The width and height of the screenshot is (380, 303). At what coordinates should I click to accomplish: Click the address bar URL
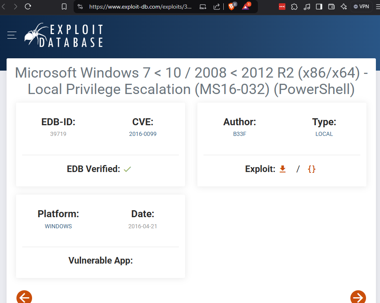pyautogui.click(x=140, y=7)
